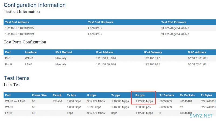Image resolution: width=216 pixels, height=121 pixels.
Task: Click 1.000 Gbps in WAN0 --> LAN0 row
Action: pyautogui.click(x=74, y=101)
